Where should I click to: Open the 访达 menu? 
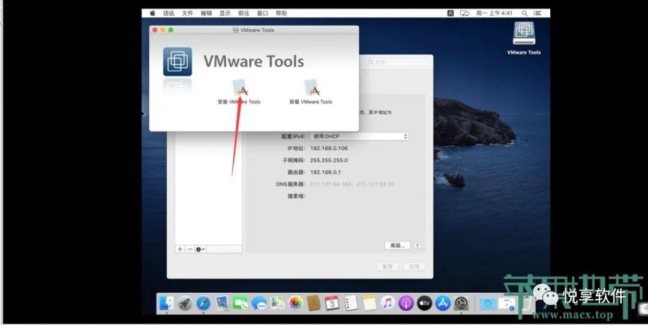click(x=169, y=13)
